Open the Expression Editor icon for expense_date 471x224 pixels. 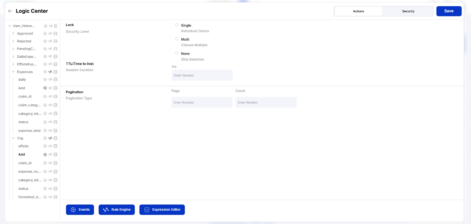[56, 130]
